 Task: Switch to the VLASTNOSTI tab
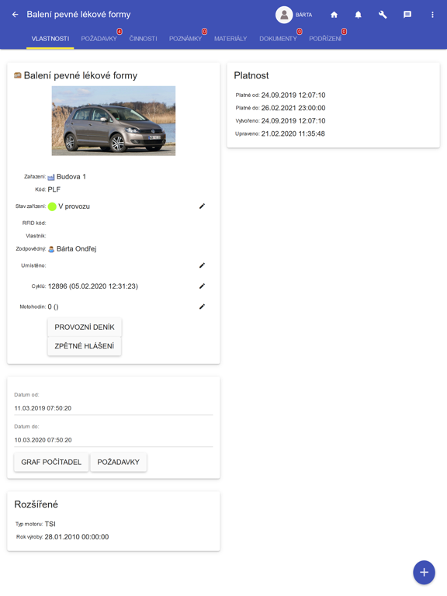(x=50, y=39)
